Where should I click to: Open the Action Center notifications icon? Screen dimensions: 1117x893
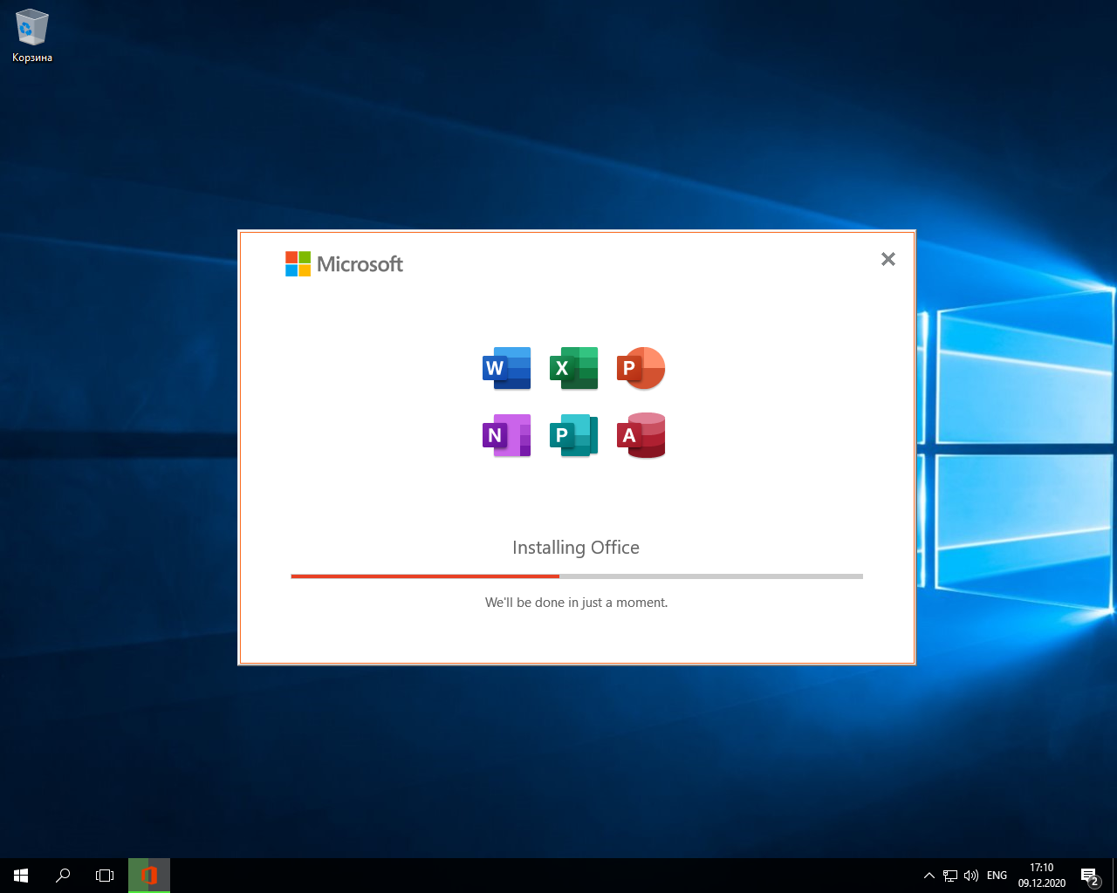(1090, 876)
